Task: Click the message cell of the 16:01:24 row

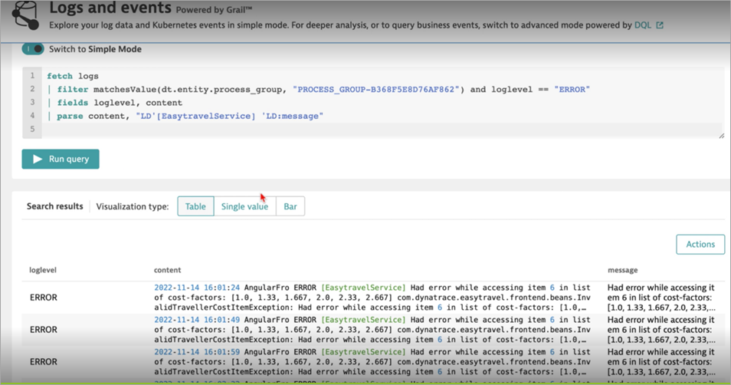Action: coord(661,298)
